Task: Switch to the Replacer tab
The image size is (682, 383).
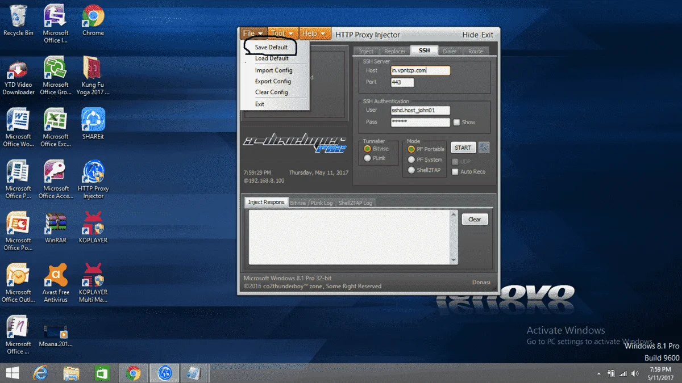Action: 395,51
